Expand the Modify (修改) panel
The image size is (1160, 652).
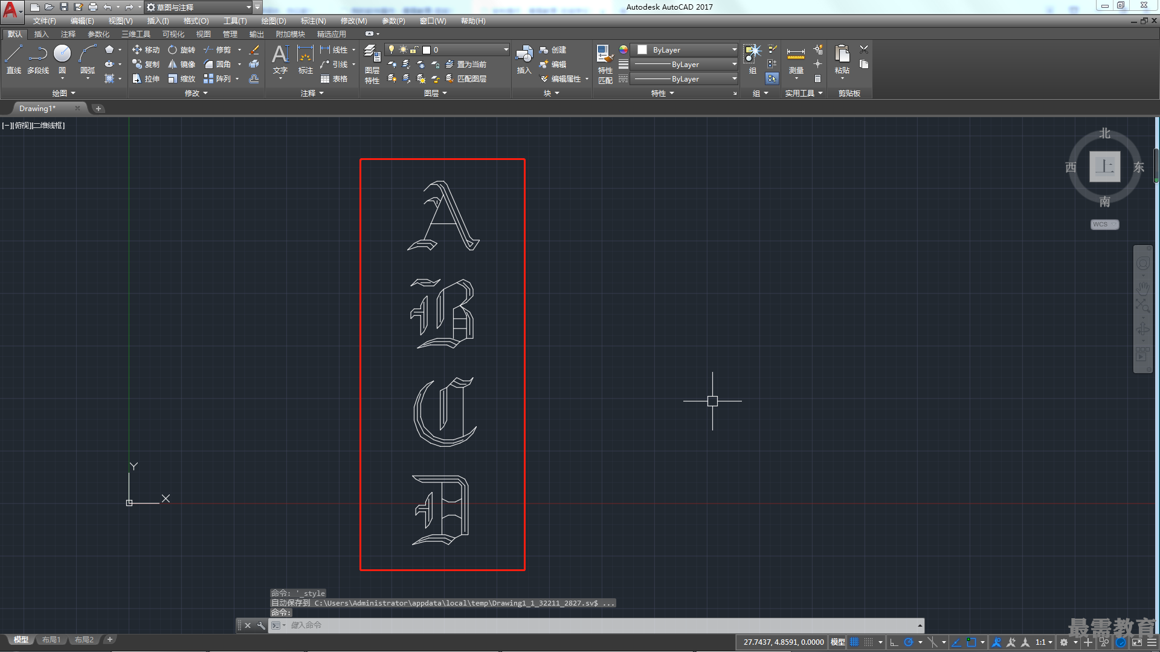coord(196,94)
